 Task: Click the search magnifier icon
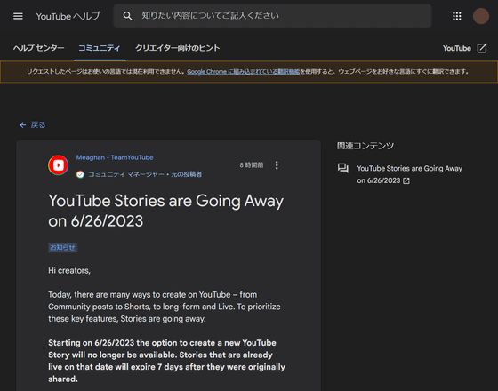coord(128,16)
